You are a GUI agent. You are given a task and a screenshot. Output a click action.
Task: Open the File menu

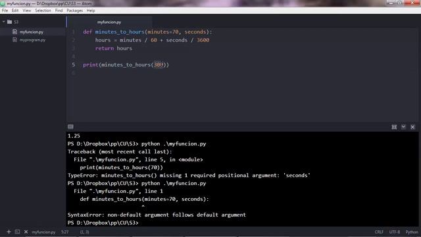[x=5, y=11]
